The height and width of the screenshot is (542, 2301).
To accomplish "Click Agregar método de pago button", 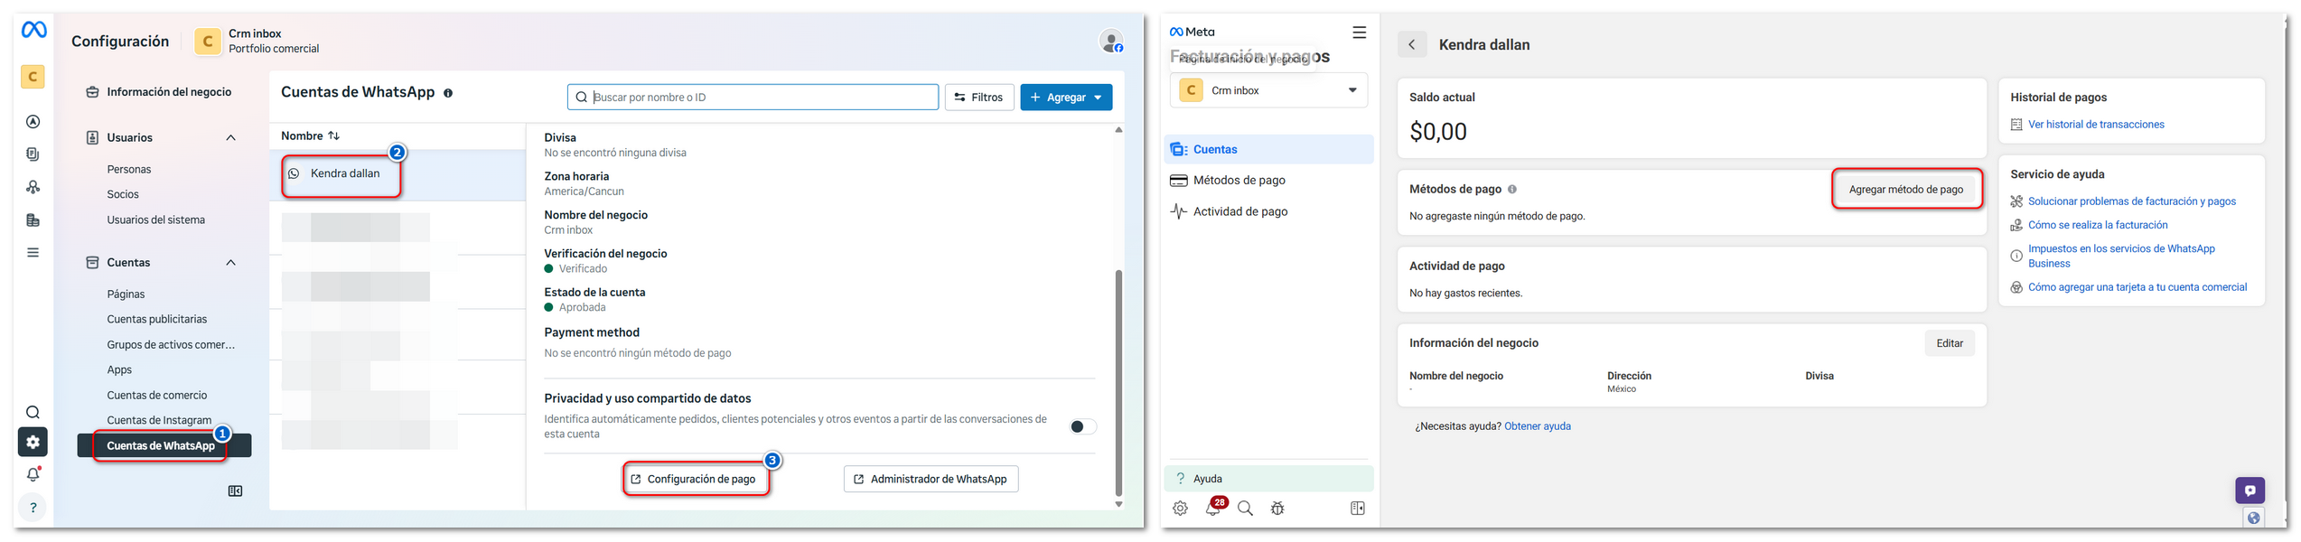I will 1905,190.
